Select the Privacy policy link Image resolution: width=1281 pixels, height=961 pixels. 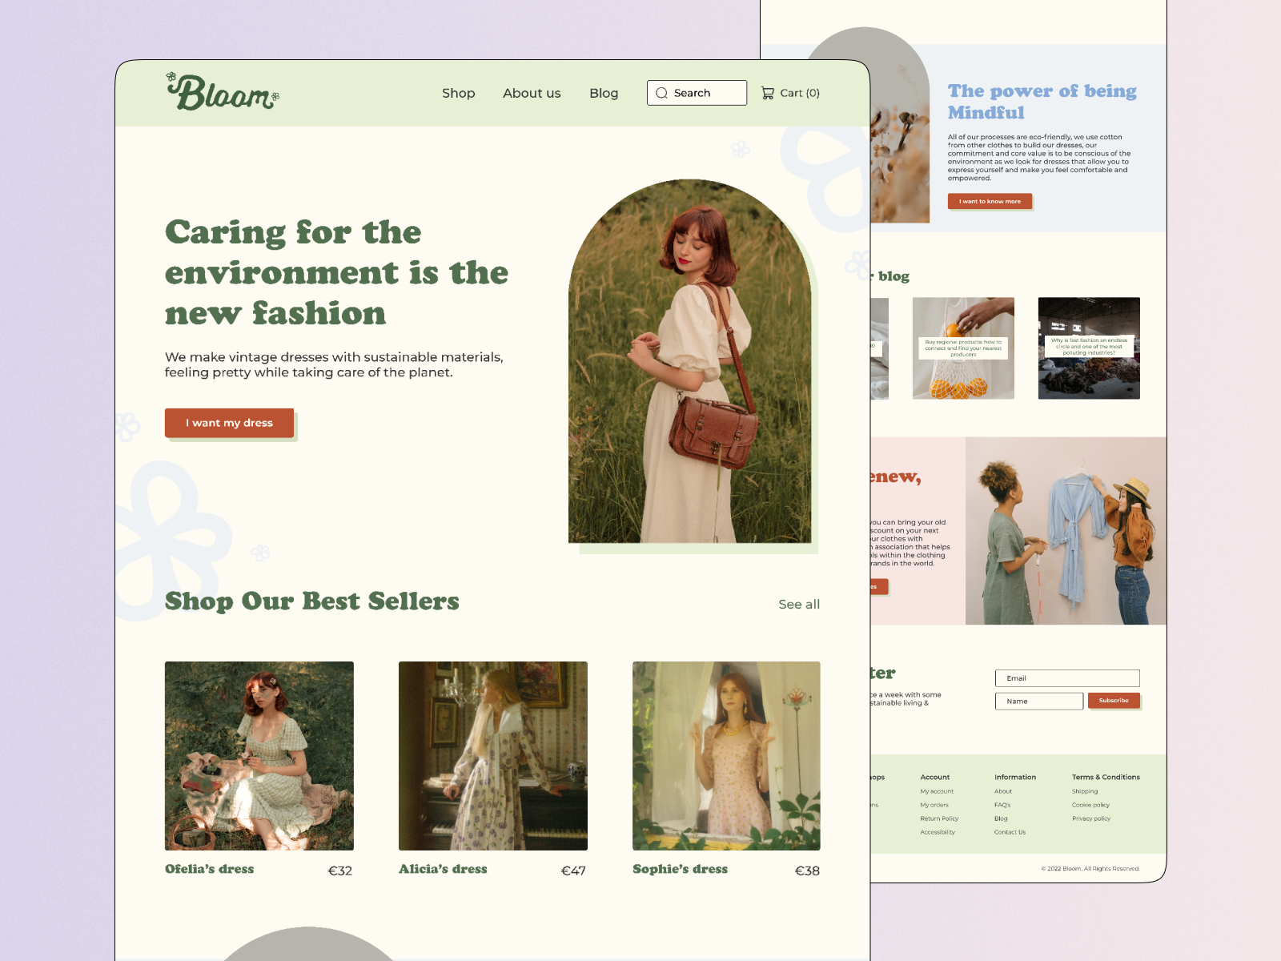point(1090,818)
